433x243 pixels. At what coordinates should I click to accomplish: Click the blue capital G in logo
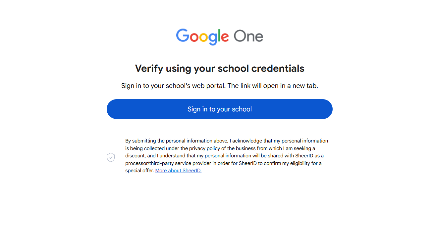click(182, 35)
